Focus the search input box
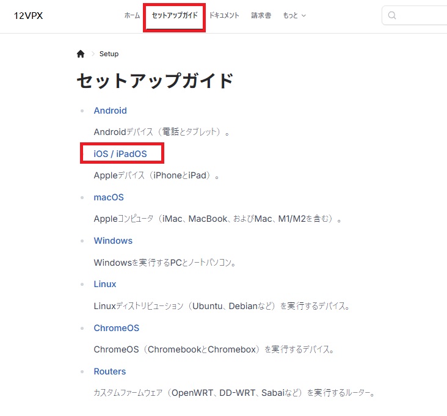This screenshot has height=416, width=447. tap(421, 15)
